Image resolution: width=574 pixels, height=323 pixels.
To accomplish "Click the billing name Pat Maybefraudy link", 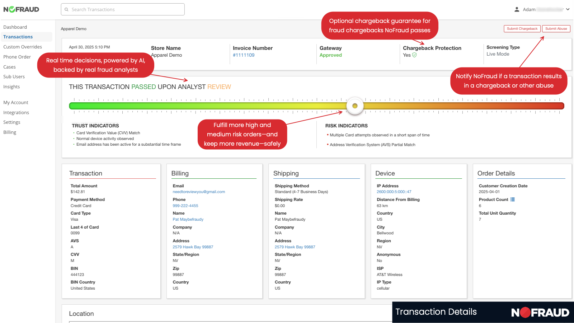I will 188,219.
